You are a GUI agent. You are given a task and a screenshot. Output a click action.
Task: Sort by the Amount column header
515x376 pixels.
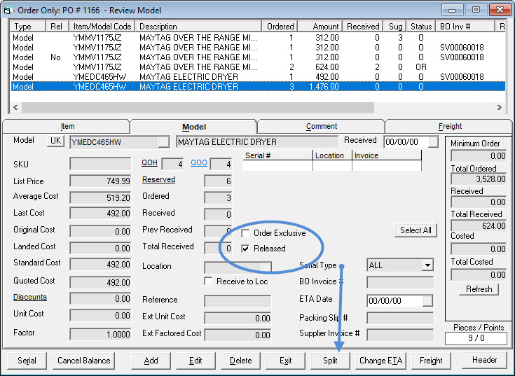(320, 26)
